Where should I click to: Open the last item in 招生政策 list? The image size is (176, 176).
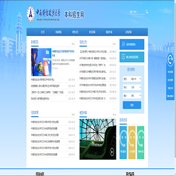(44, 154)
